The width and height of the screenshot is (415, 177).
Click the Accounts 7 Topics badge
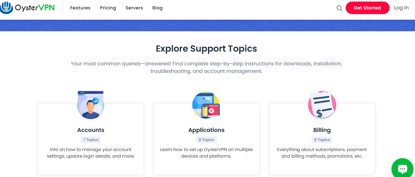[91, 140]
